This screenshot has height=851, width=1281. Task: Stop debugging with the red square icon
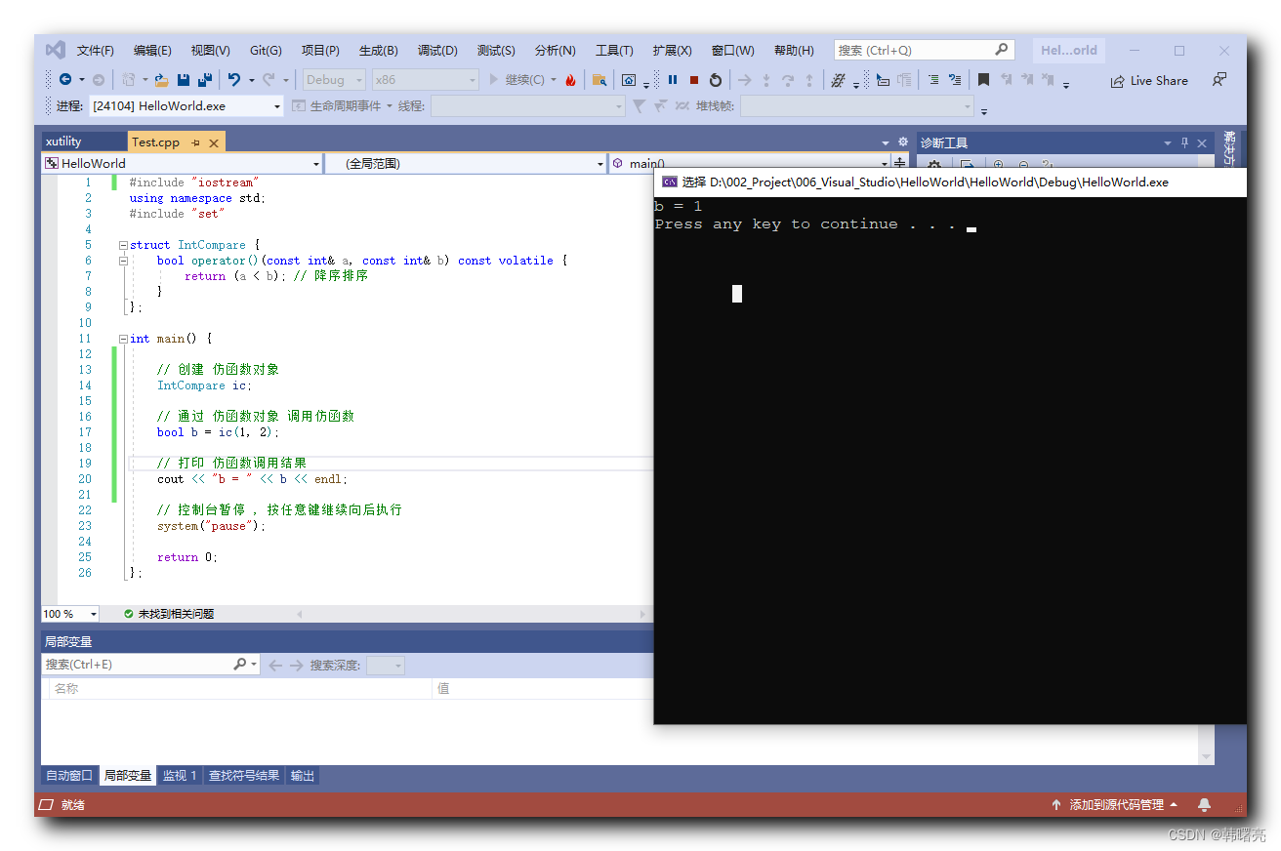[693, 80]
